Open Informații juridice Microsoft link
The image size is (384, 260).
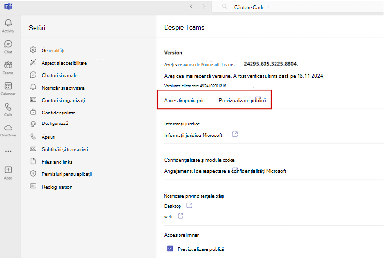pyautogui.click(x=193, y=135)
